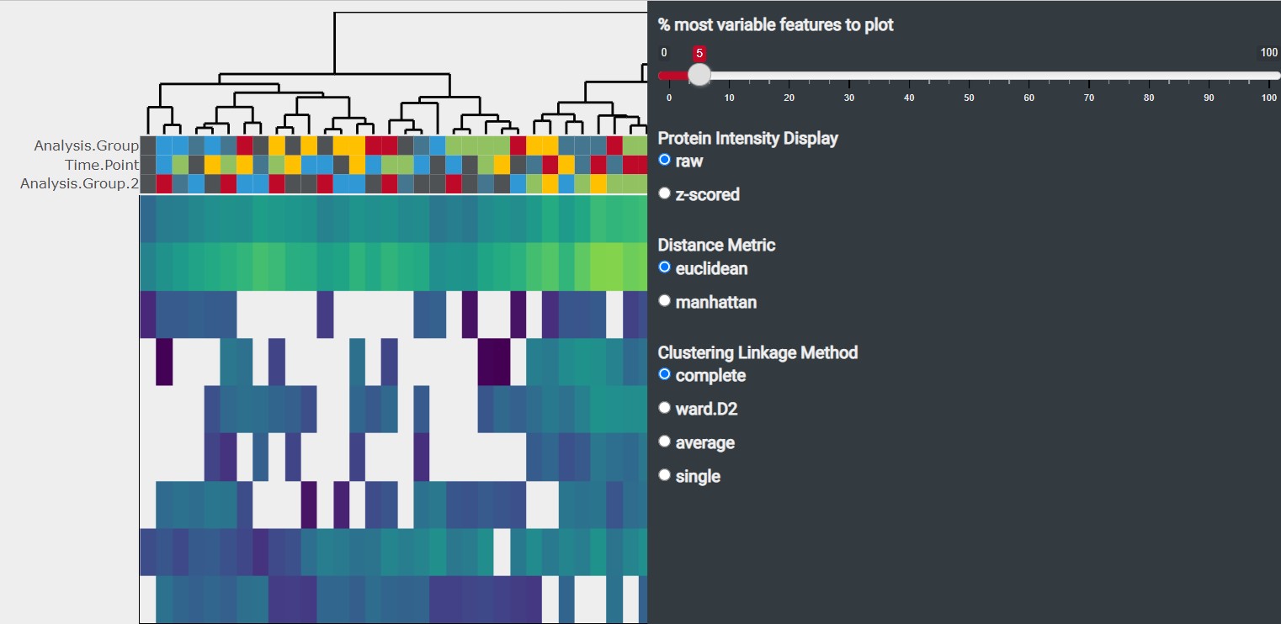
Task: Select the "raw" Protein Intensity Display option
Action: (x=665, y=160)
